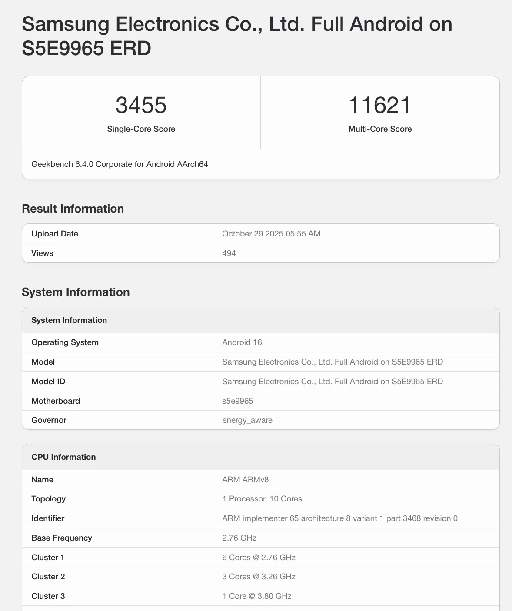Click the Geekbench 6.4.0 Corporate version text
Viewport: 512px width, 611px height.
(120, 164)
